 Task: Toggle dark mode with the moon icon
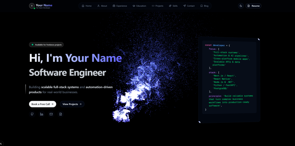tap(241, 6)
